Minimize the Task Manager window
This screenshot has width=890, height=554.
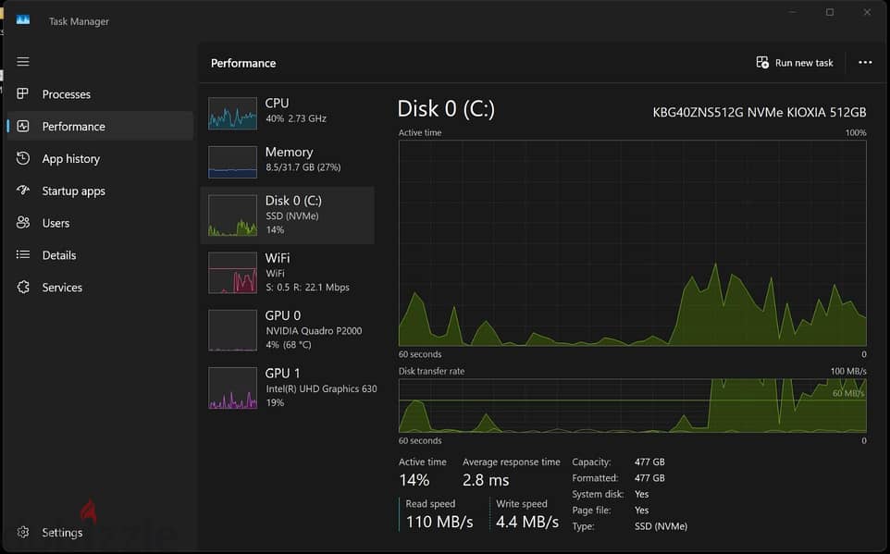pyautogui.click(x=792, y=12)
